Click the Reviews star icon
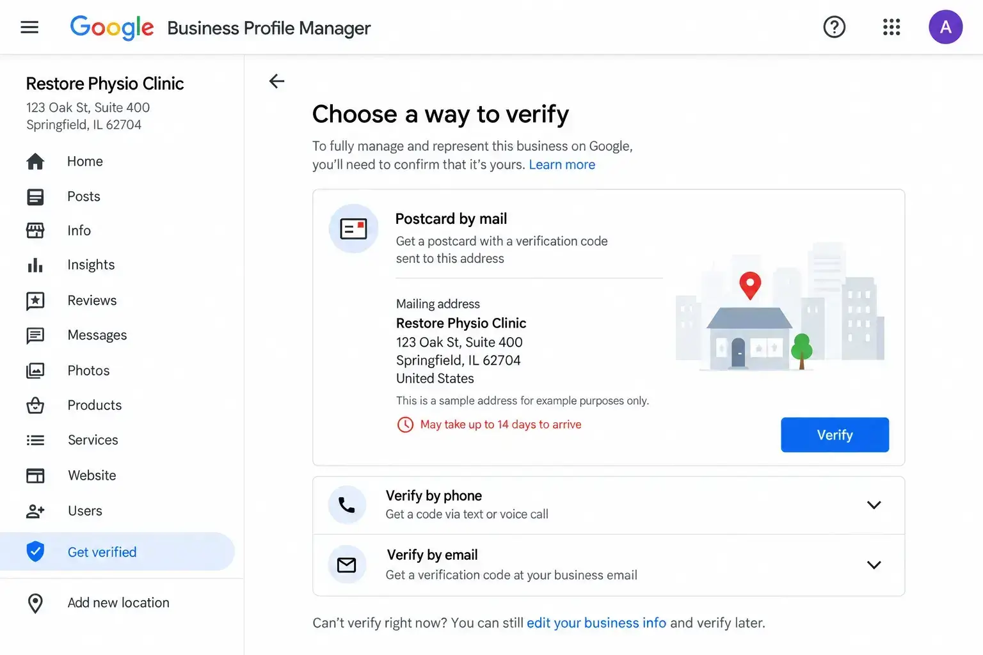Screen dimensions: 983x655 pos(35,301)
